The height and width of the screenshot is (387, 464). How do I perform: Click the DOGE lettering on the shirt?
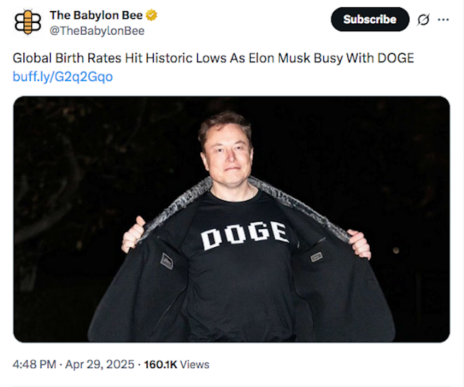(x=244, y=236)
